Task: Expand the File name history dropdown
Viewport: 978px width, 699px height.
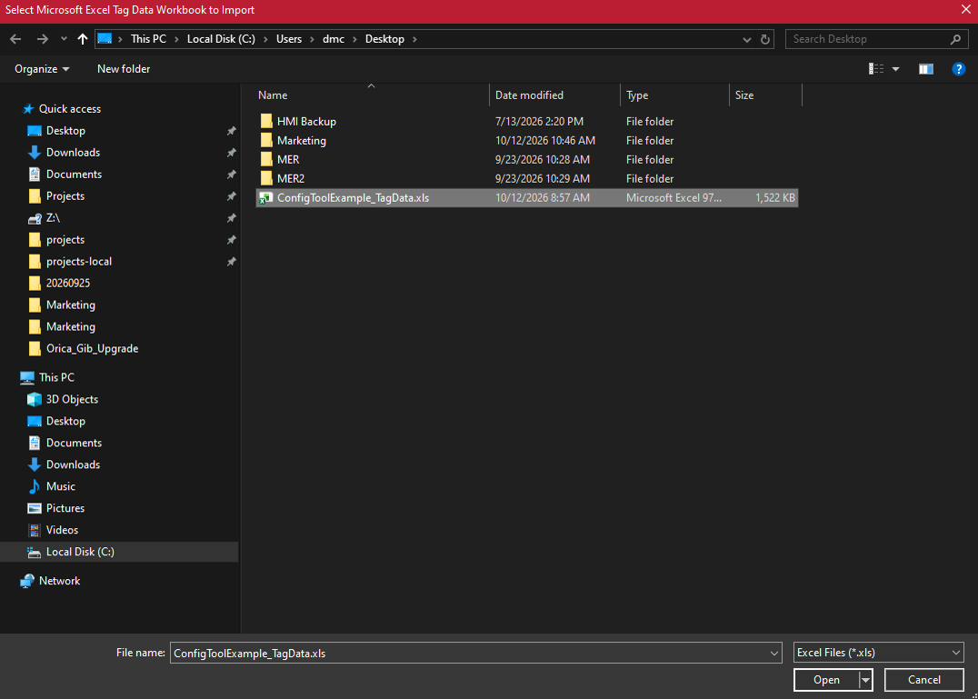Action: click(774, 653)
